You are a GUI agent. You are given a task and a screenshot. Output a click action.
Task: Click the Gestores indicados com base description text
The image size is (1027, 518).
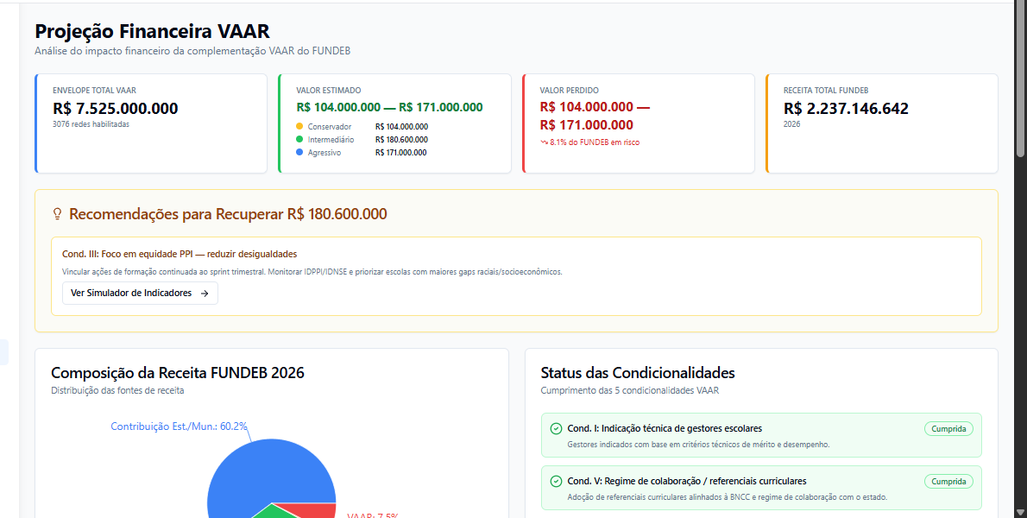point(698,445)
